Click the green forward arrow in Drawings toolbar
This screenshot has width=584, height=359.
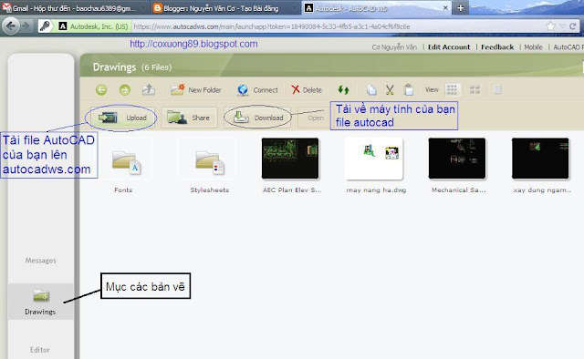tap(125, 89)
